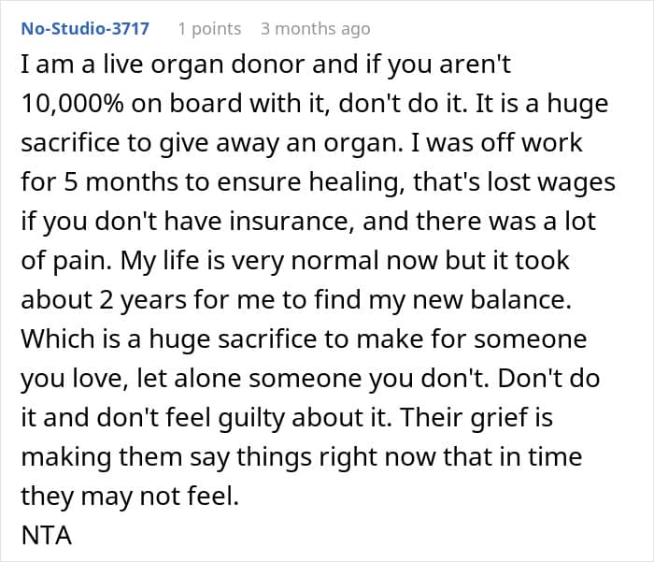The image size is (654, 562).
Task: Click the line starting "Which is a huge sacrifice"
Action: tap(304, 339)
